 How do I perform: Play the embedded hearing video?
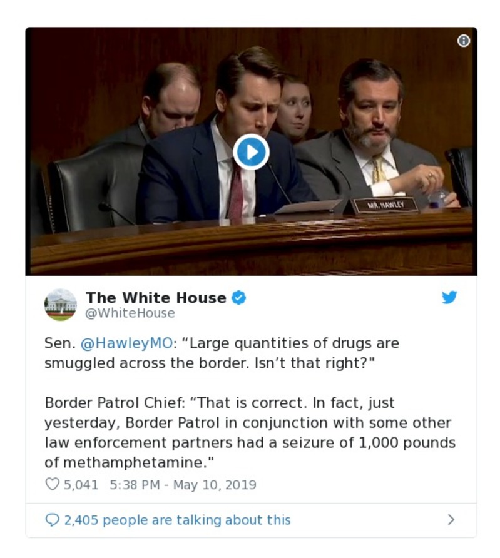tap(251, 151)
